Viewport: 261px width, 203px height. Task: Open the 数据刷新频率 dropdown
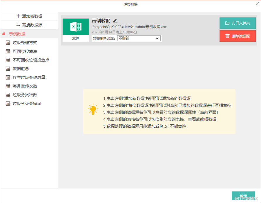coord(139,38)
